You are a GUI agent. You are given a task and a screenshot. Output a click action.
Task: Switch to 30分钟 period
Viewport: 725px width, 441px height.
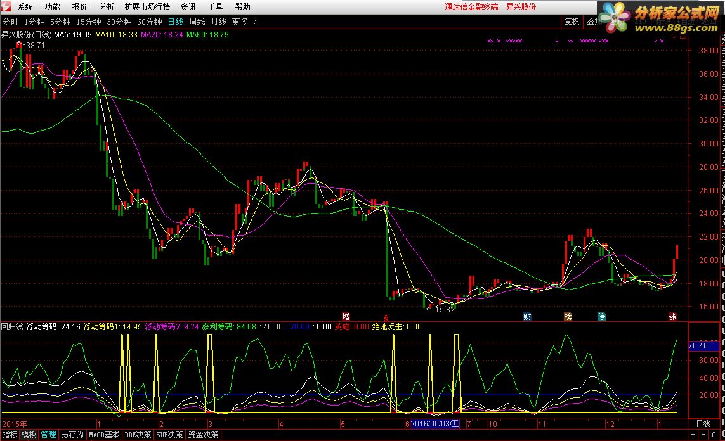[119, 22]
